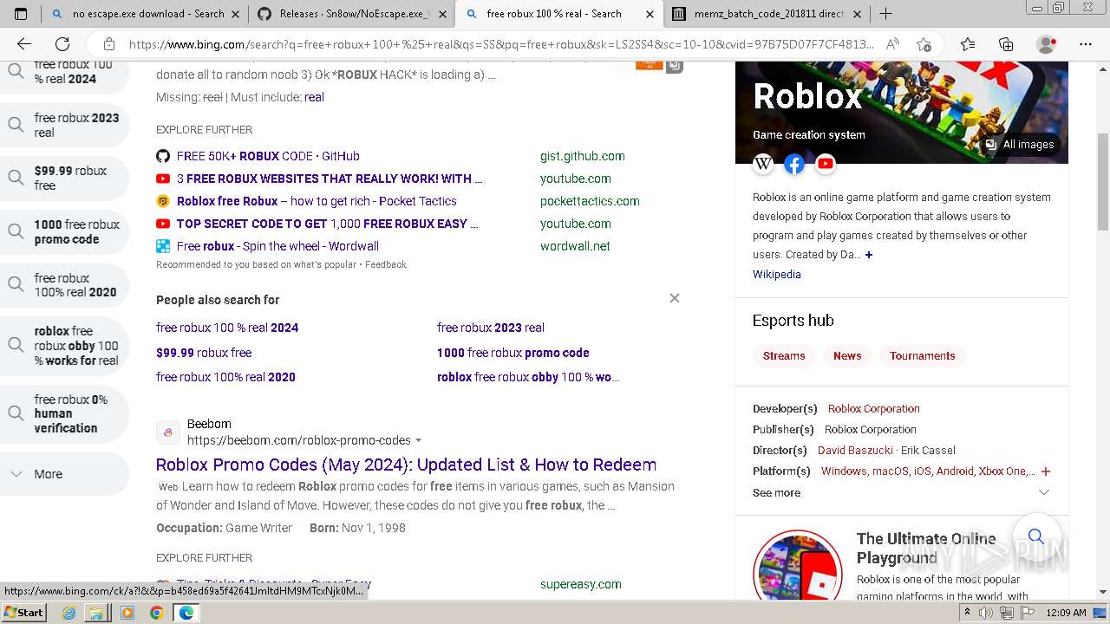Open the network tray icon
Image resolution: width=1110 pixels, height=624 pixels.
click(x=1007, y=613)
